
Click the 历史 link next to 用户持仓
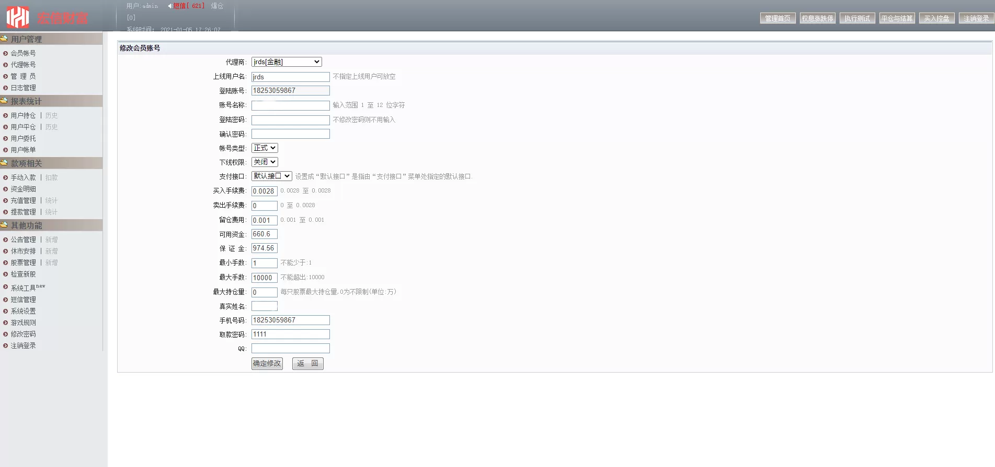point(51,115)
